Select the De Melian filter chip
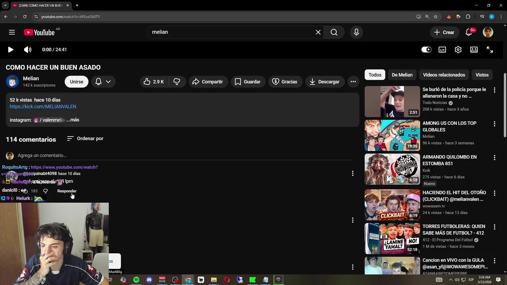Screen dimensions: 507x285 click(402, 75)
